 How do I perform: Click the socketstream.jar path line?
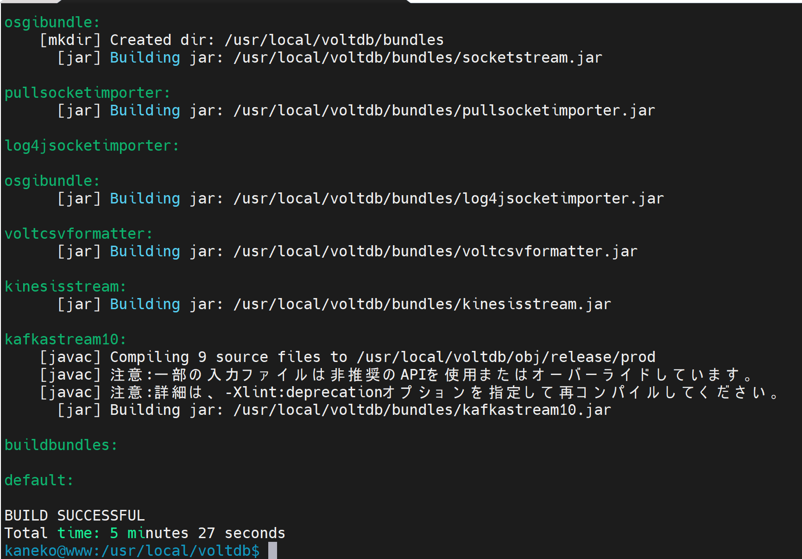pos(330,57)
